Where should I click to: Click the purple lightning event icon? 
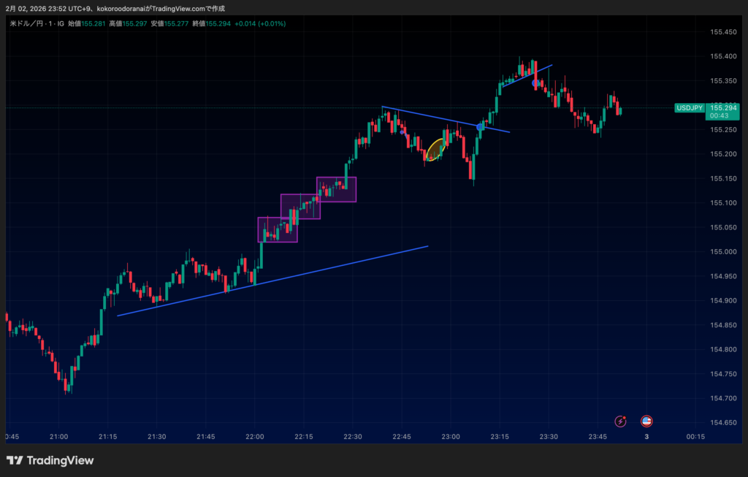coord(621,421)
